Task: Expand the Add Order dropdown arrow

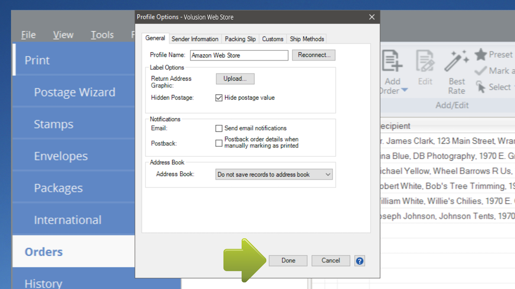Action: point(405,90)
